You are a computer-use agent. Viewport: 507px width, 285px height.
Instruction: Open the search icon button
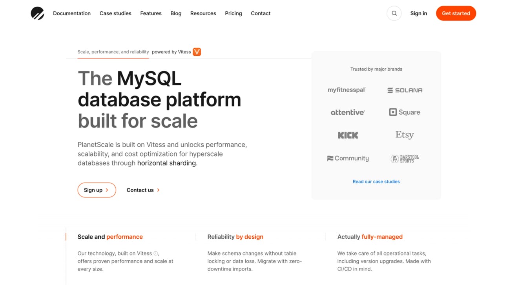[x=394, y=13]
